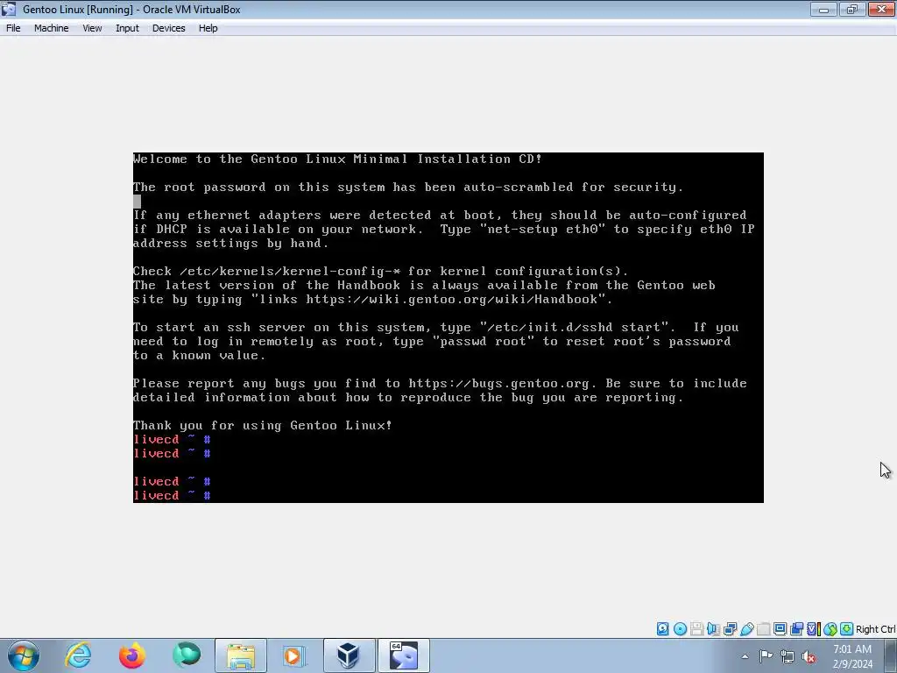Launch Firefox from the taskbar
The height and width of the screenshot is (673, 897).
click(x=132, y=655)
